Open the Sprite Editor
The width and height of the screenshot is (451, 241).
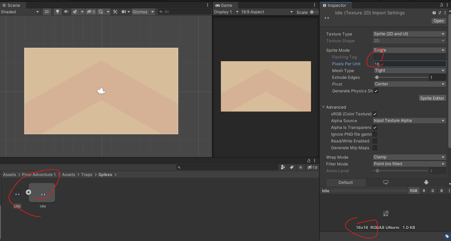pyautogui.click(x=432, y=98)
